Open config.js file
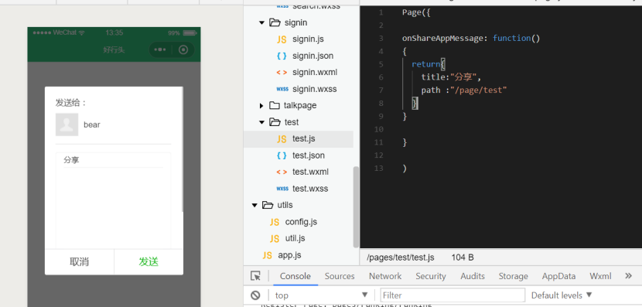The image size is (642, 307). (301, 222)
